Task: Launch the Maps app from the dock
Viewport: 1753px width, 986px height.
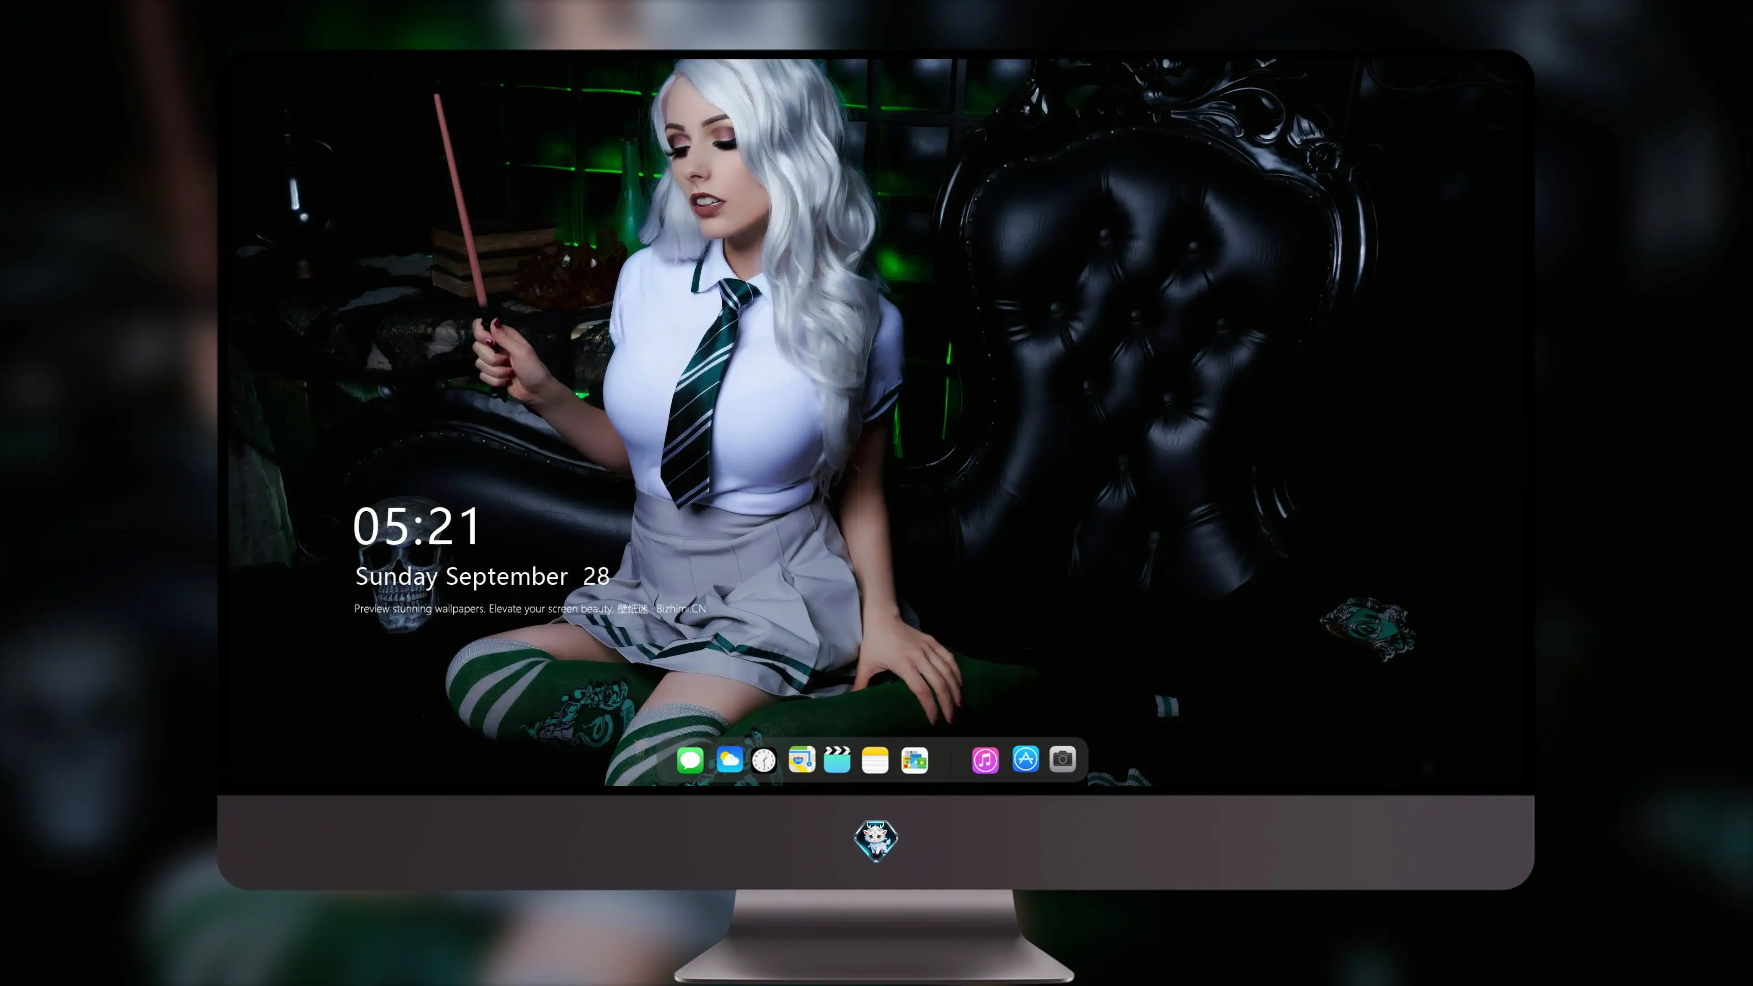Action: [x=802, y=760]
